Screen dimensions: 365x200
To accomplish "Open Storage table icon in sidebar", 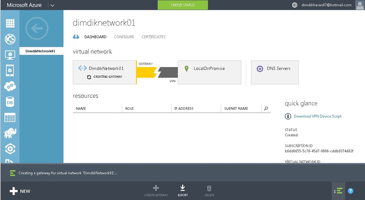I will [10, 117].
